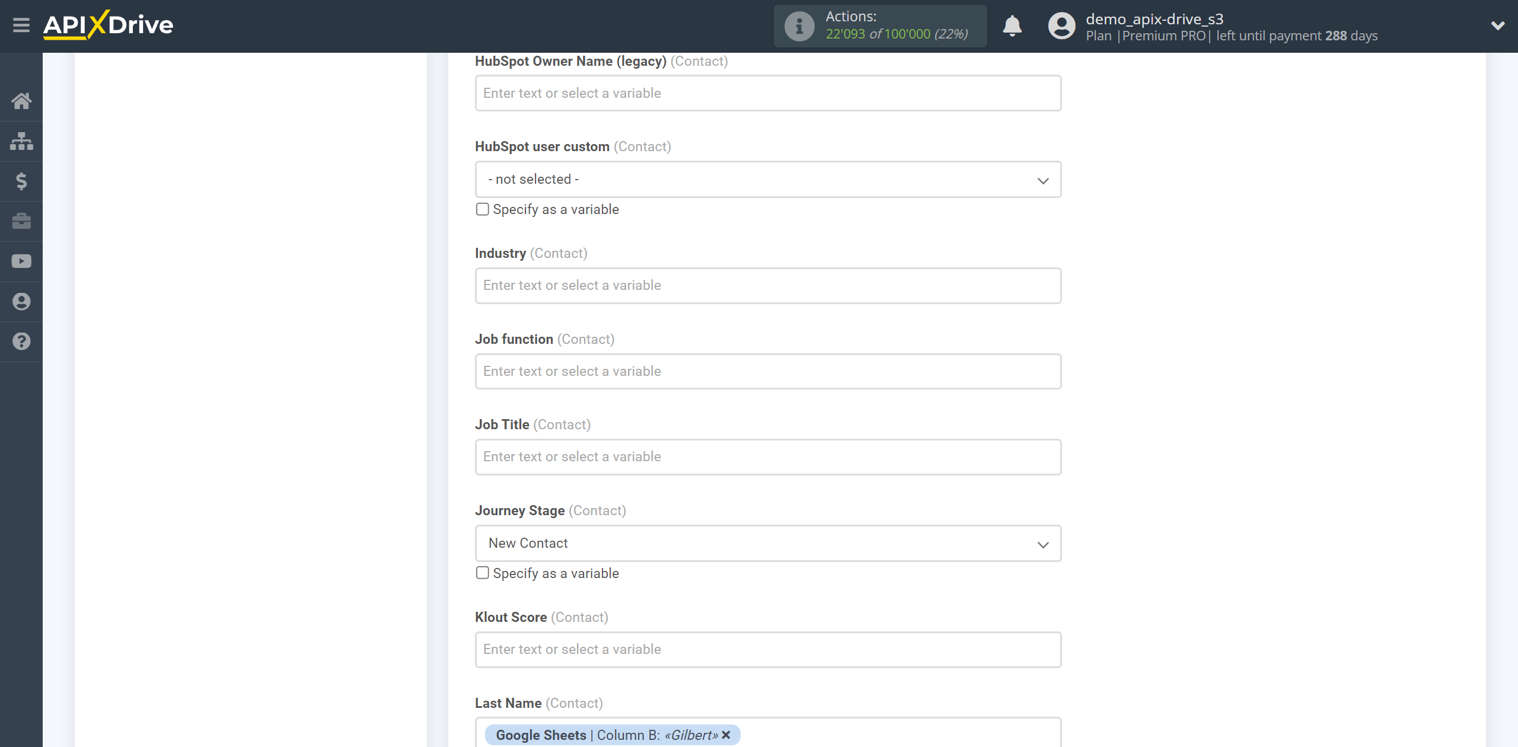Expand the HubSpot user custom dropdown

(x=1044, y=180)
